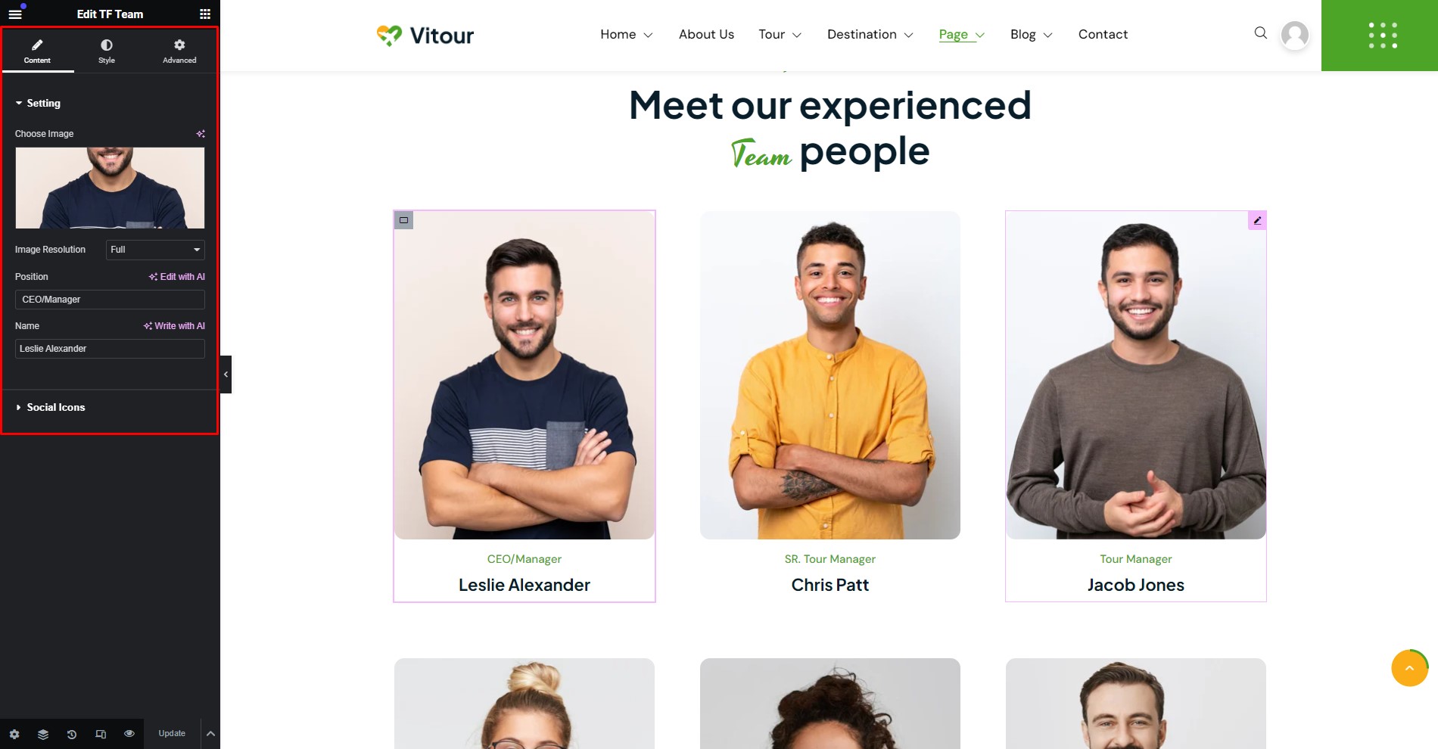Click the Position text field
The image size is (1438, 749).
pos(110,300)
